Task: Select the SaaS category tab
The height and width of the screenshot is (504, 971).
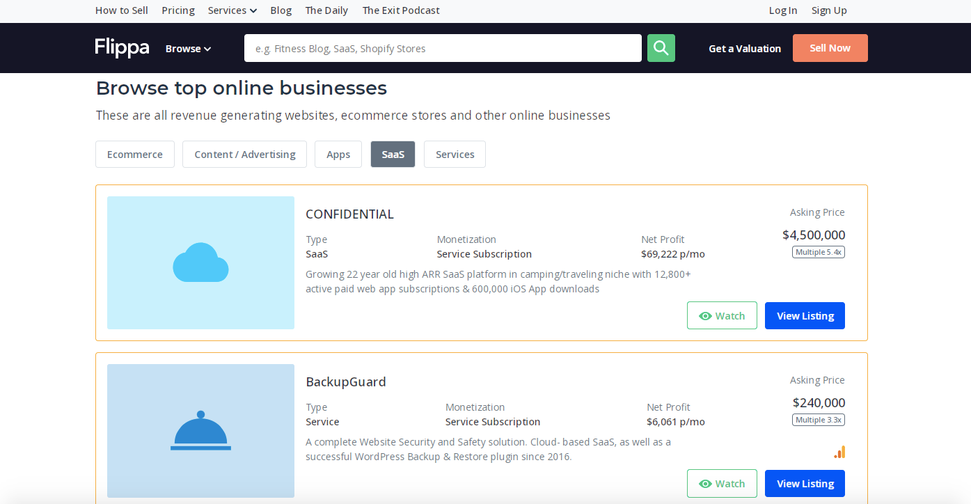Action: (393, 155)
